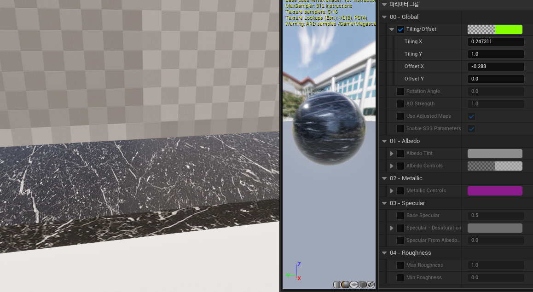Collapse the 03 - Specular group

pos(384,203)
